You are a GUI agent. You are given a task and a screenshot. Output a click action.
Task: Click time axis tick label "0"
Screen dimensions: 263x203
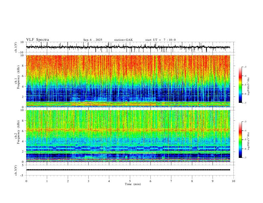click(26, 181)
